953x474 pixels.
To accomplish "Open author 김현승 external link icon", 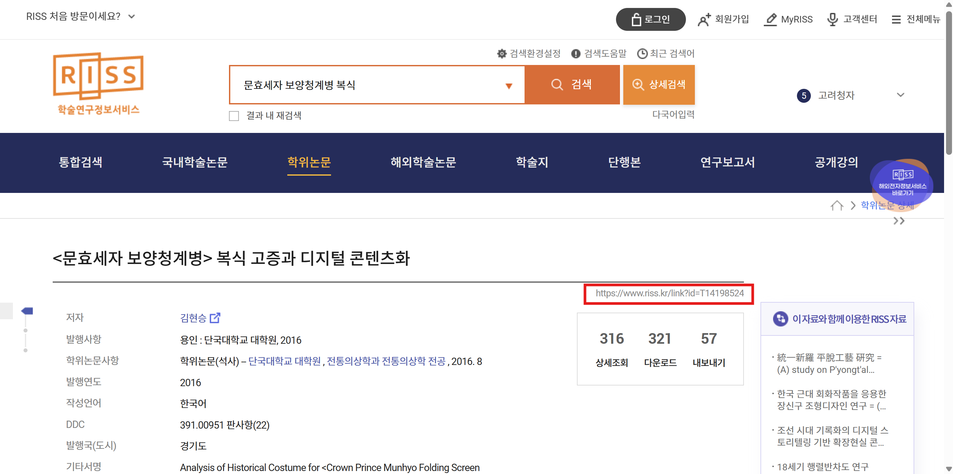I will coord(215,318).
